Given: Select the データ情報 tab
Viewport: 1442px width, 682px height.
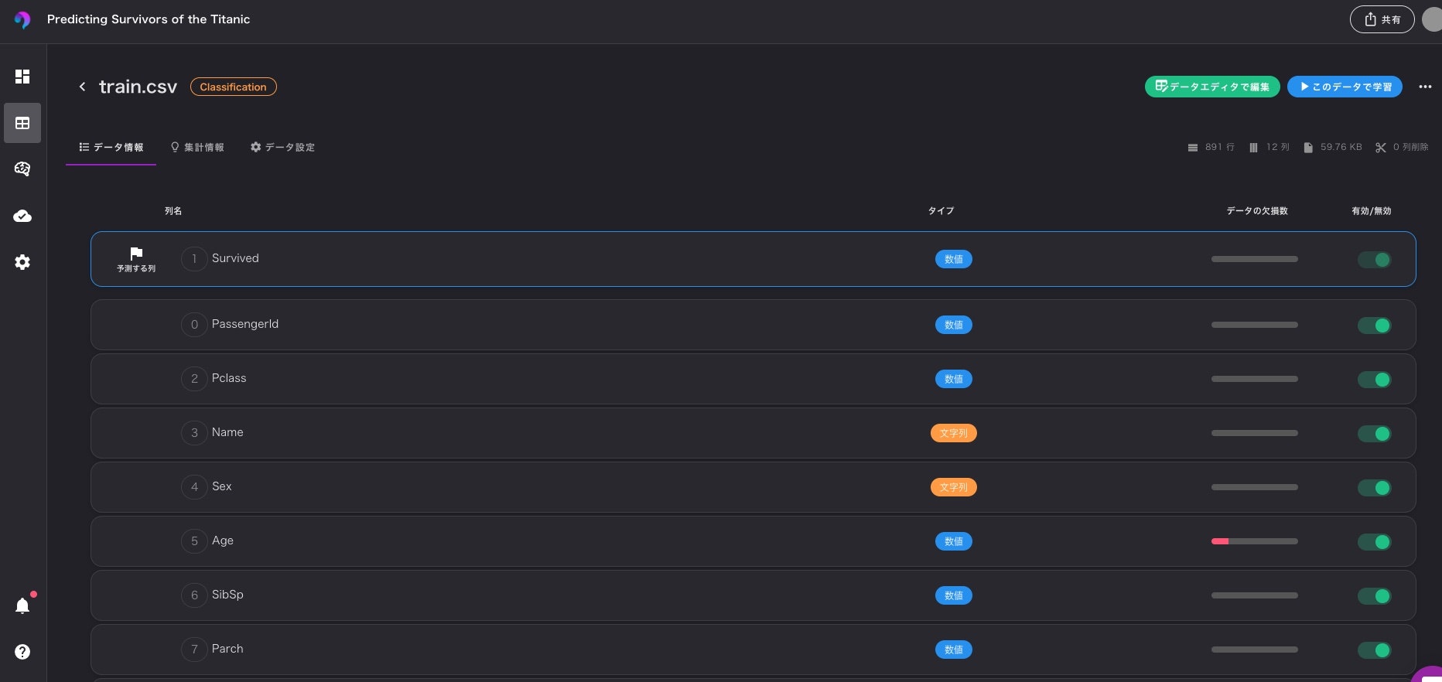Looking at the screenshot, I should pyautogui.click(x=111, y=147).
